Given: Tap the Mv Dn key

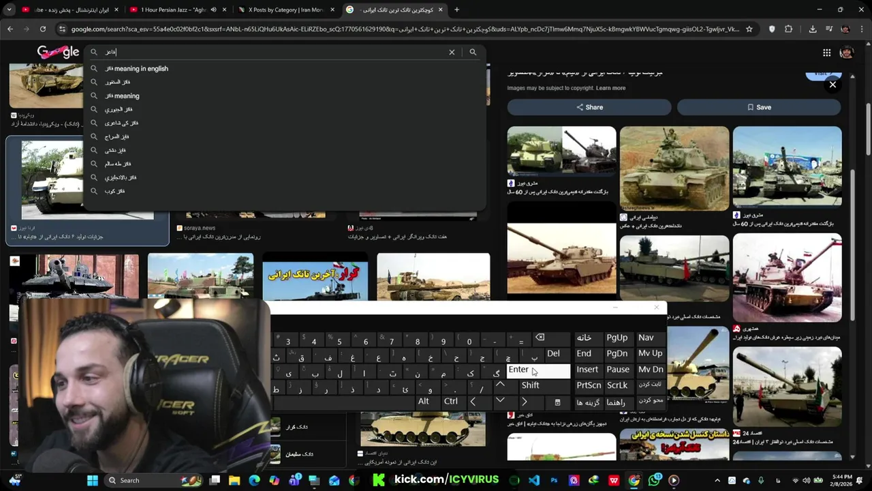Looking at the screenshot, I should point(651,370).
